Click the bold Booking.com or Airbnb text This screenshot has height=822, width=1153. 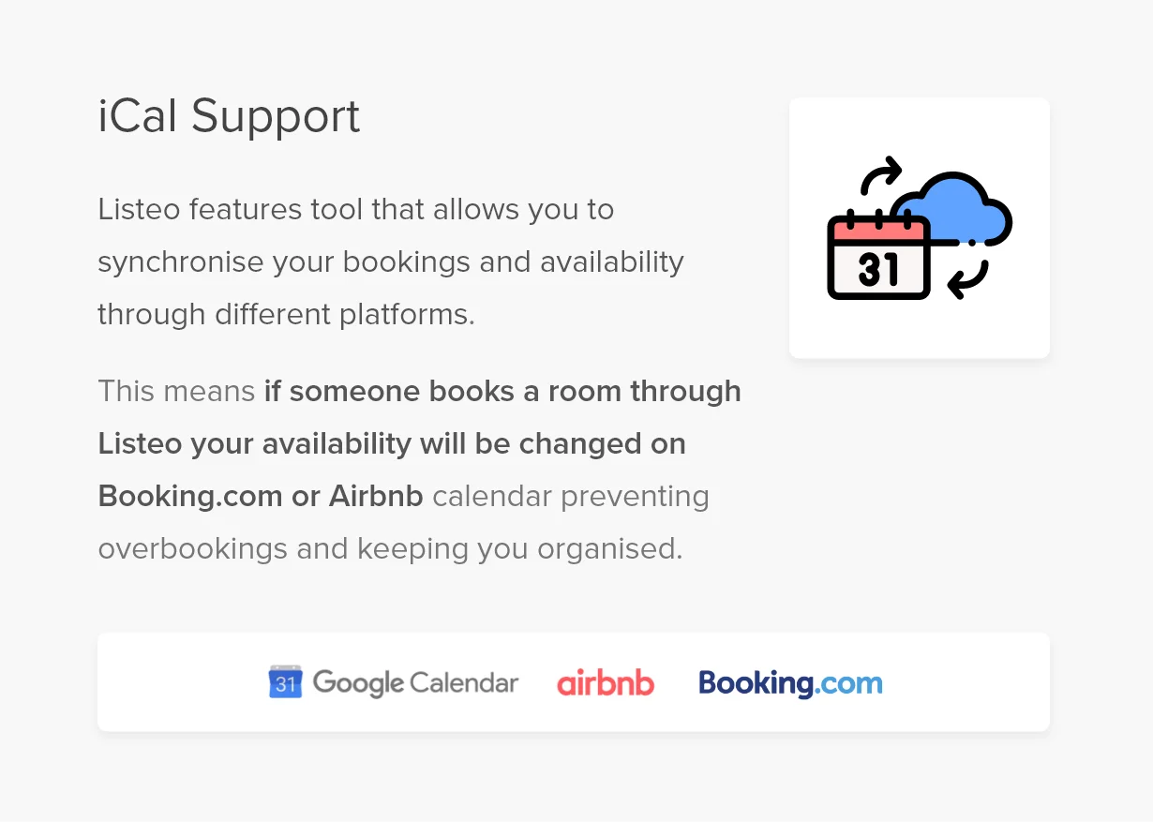pos(261,496)
